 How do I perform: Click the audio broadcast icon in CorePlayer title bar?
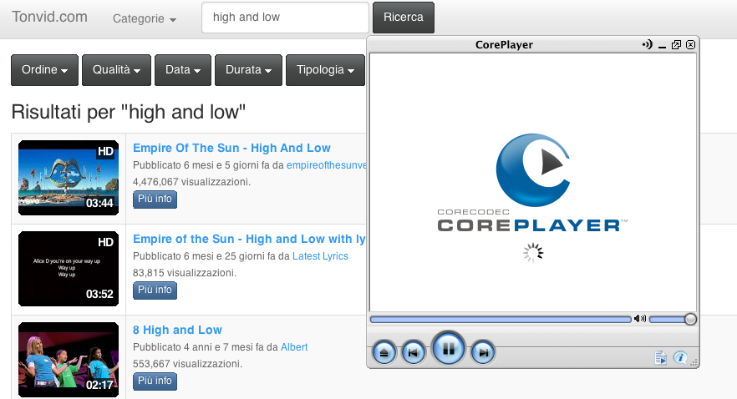[x=648, y=44]
